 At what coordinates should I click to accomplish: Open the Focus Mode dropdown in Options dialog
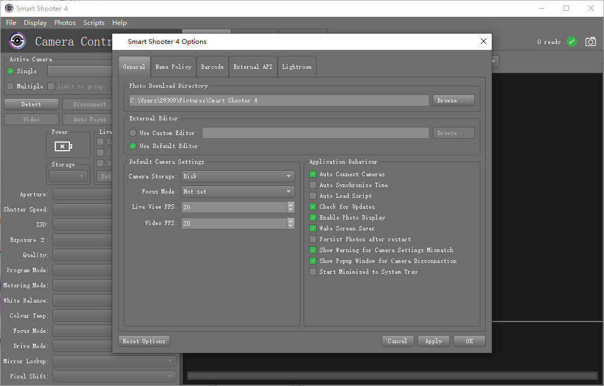tap(237, 191)
